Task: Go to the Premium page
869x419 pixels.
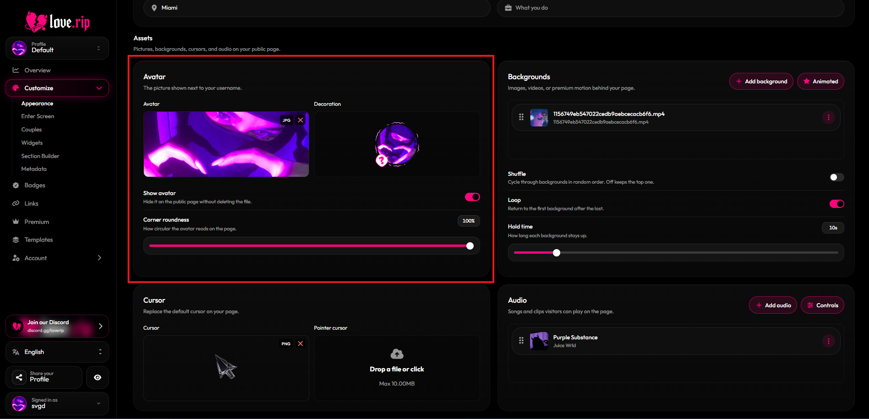Action: 37,222
